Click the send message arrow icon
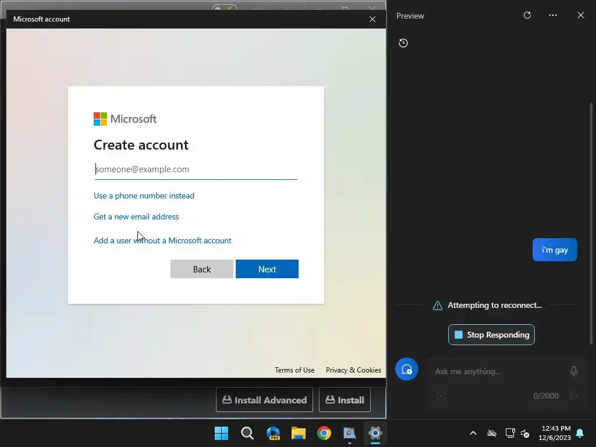 [x=573, y=396]
